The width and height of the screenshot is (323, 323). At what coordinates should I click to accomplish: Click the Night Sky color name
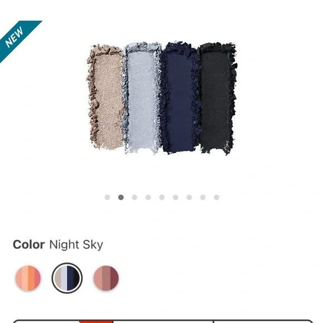[76, 245]
